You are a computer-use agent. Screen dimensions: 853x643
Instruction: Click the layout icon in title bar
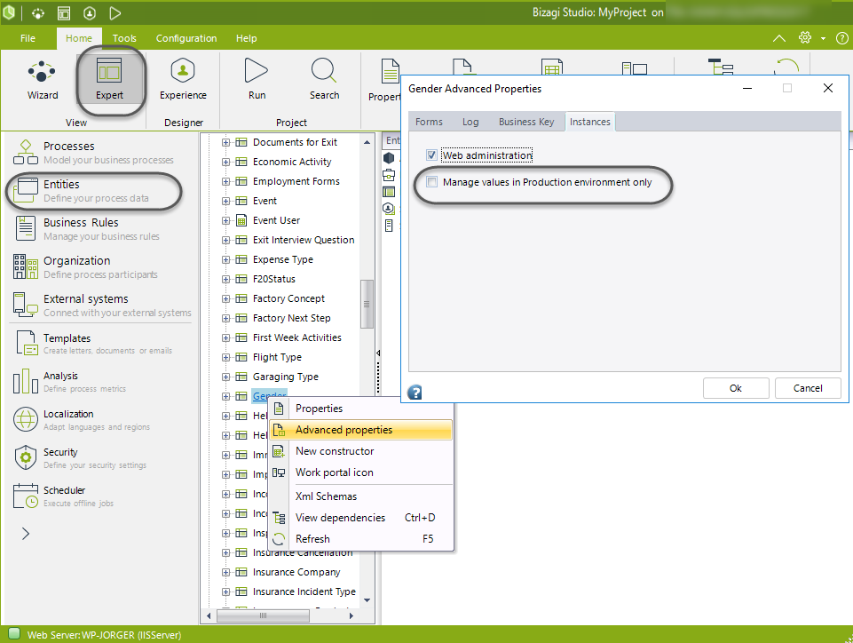pyautogui.click(x=64, y=13)
